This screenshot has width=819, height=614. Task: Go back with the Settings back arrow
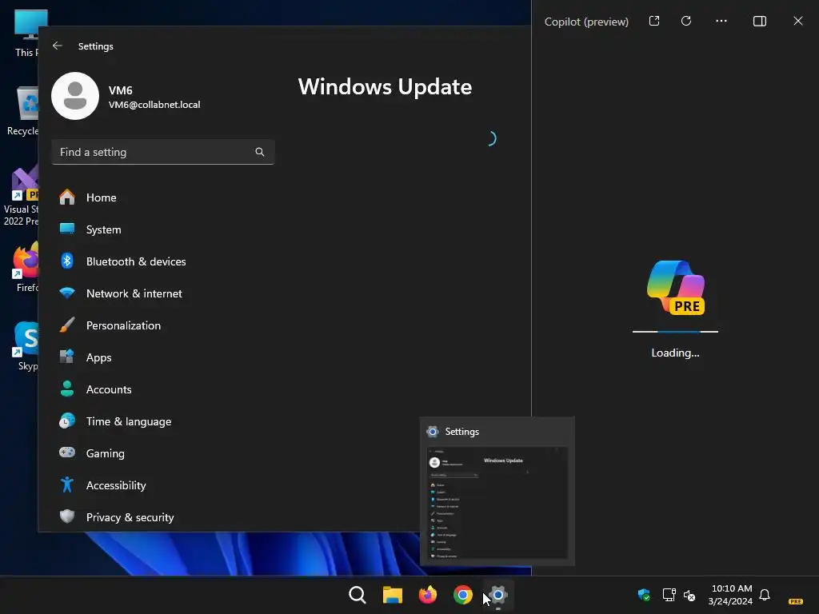point(58,46)
